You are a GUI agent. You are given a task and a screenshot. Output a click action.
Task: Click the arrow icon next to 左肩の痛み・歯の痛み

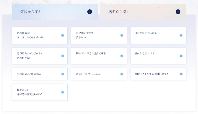coord(63,74)
